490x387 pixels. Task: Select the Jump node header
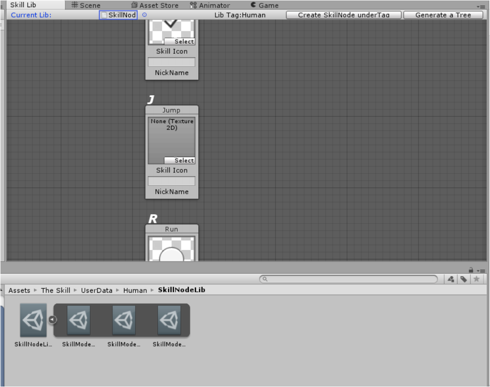(x=172, y=110)
